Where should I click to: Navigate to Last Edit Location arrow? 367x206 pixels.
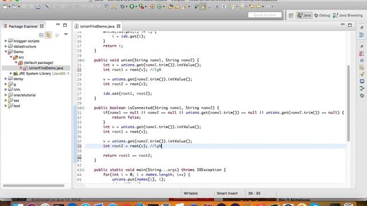point(252,6)
